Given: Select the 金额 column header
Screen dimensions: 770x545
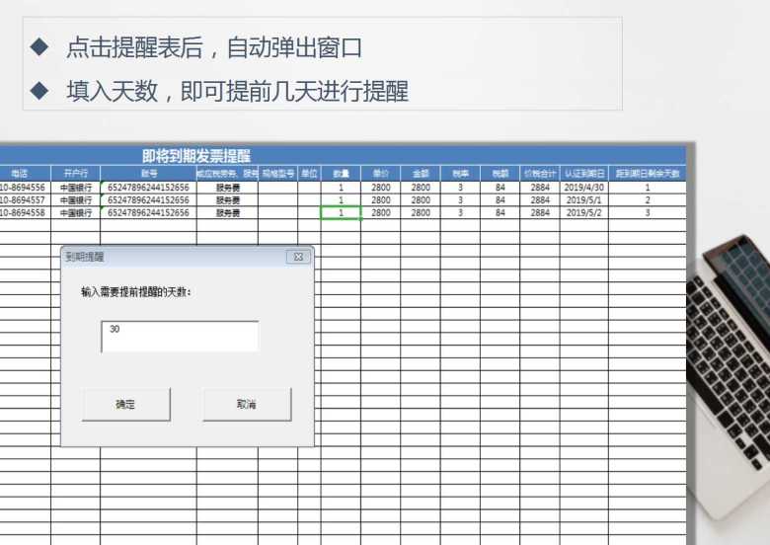Looking at the screenshot, I should (421, 174).
